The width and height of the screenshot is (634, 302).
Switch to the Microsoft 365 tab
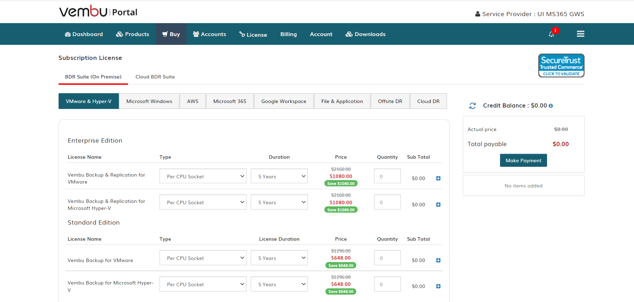(x=230, y=101)
